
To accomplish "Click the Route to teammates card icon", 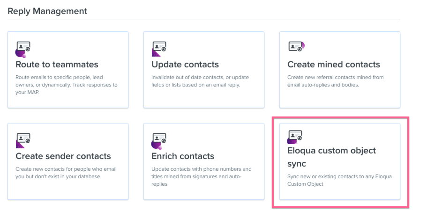I will coord(23,50).
